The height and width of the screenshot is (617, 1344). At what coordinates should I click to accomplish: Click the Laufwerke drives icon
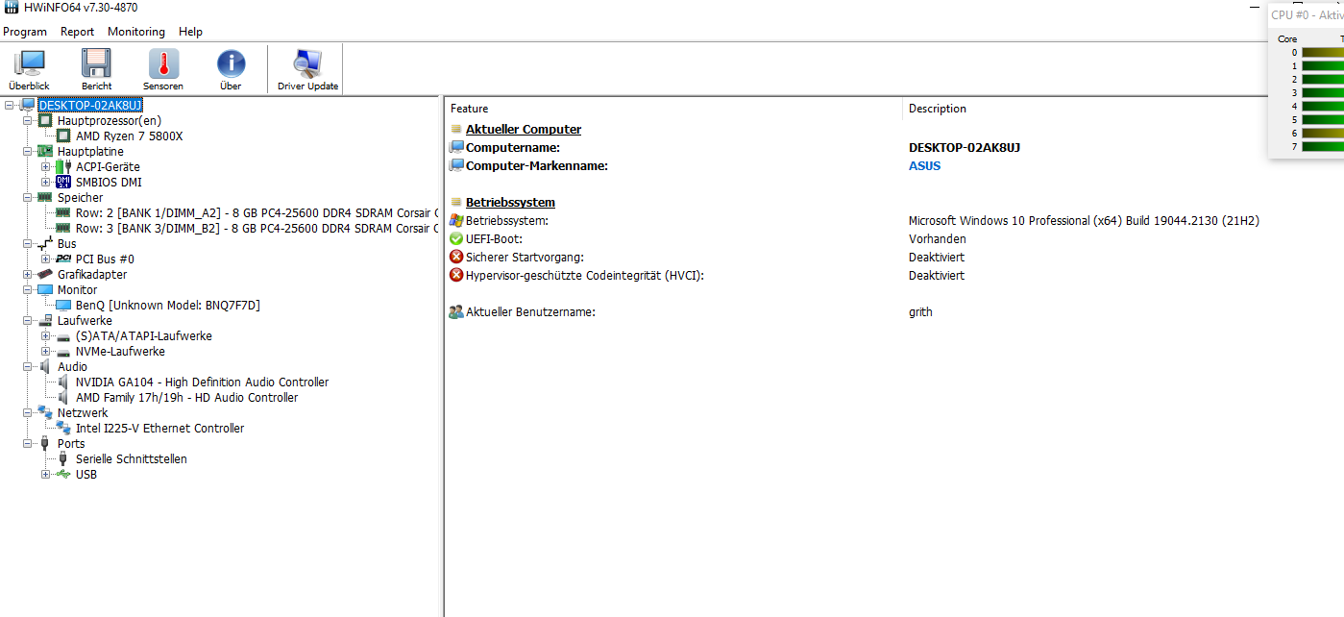click(x=45, y=320)
